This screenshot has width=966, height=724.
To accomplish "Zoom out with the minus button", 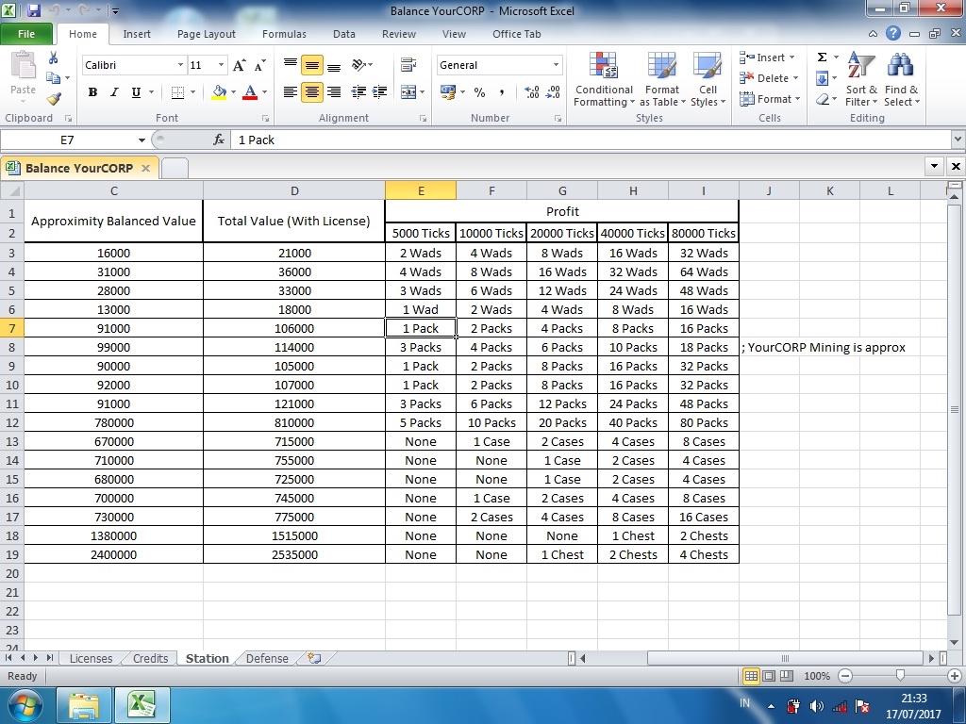I will point(845,676).
